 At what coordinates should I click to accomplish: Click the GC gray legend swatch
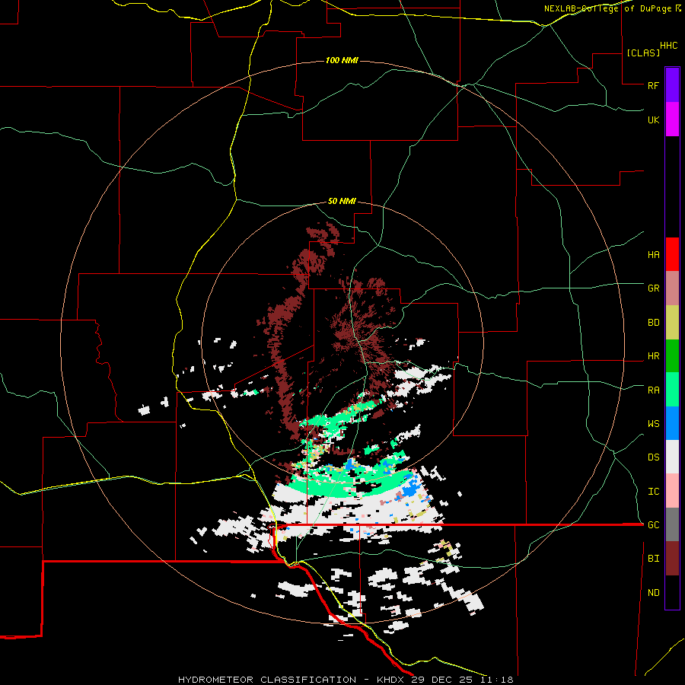point(672,524)
